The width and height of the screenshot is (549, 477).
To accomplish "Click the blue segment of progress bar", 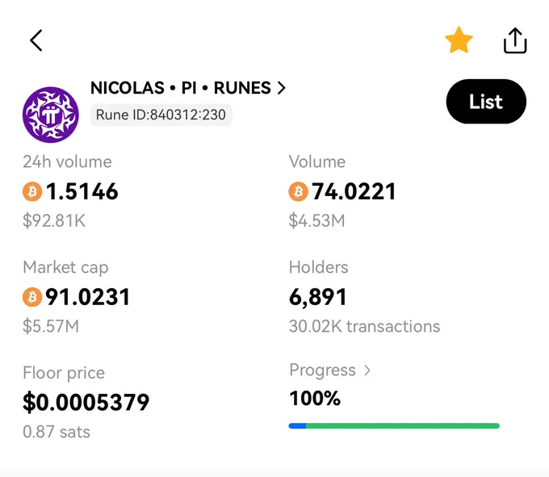I will pos(297,426).
